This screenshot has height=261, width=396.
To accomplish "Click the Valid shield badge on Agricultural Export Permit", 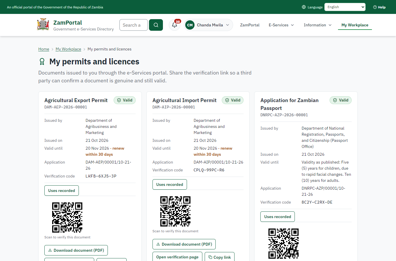I will point(125,100).
